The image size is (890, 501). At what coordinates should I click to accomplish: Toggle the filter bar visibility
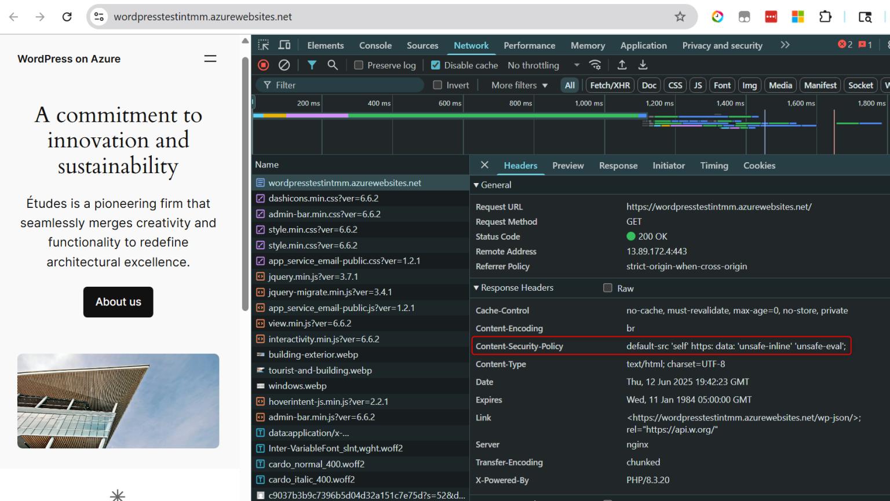pos(312,65)
